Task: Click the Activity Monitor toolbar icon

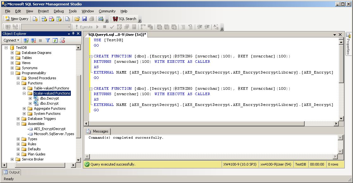Action: [101, 19]
